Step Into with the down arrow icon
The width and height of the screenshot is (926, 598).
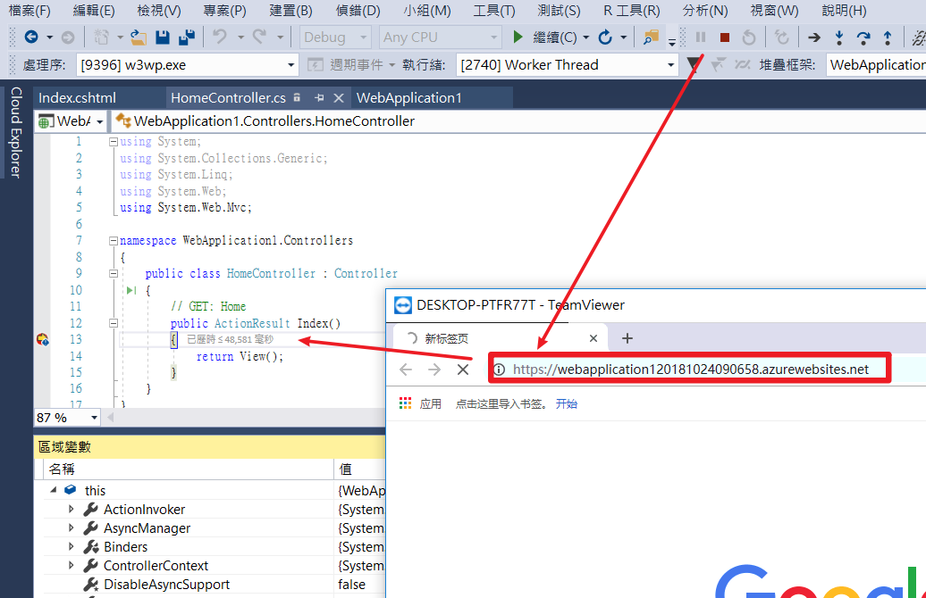(x=839, y=37)
